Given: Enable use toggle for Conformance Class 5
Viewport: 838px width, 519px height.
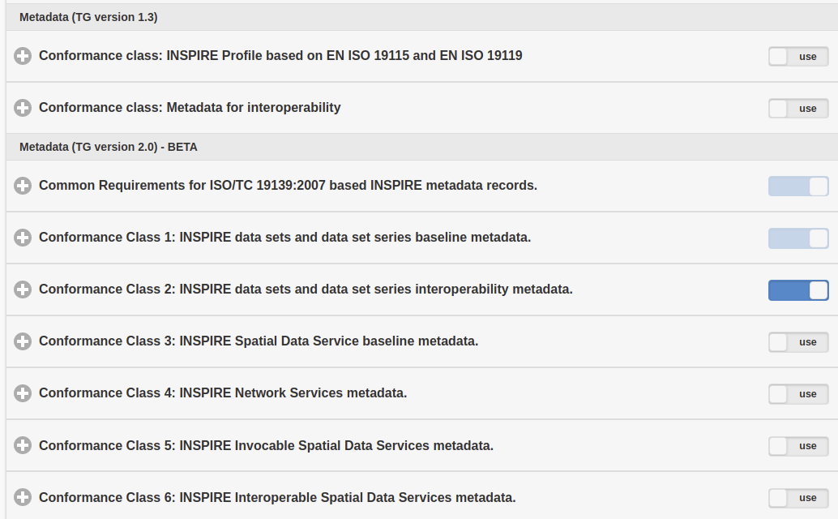Looking at the screenshot, I should pos(798,446).
